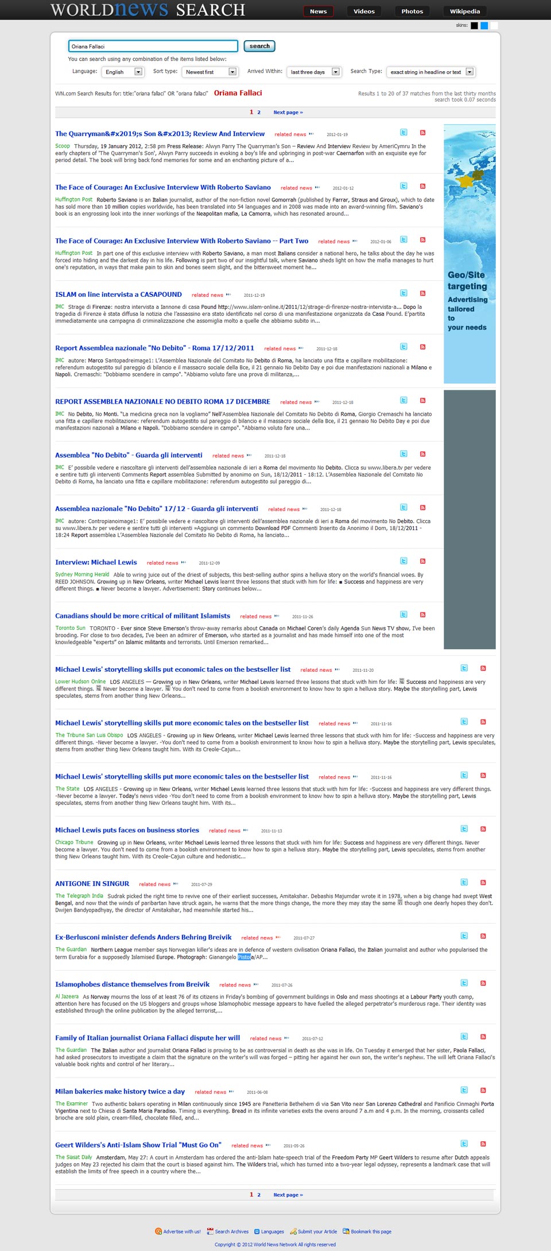This screenshot has width=551, height=1251.
Task: Tweet Michael Lewis puts faces on business stories
Action: coord(464,828)
